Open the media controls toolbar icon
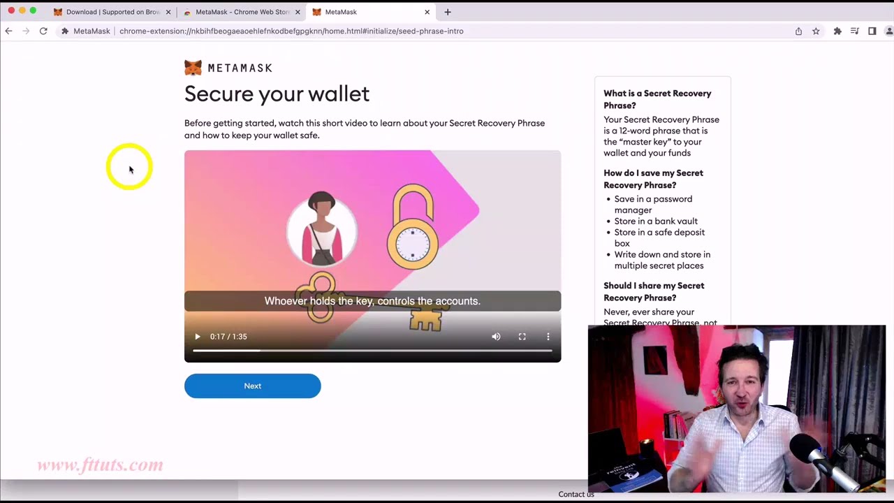The image size is (894, 503). tap(855, 31)
